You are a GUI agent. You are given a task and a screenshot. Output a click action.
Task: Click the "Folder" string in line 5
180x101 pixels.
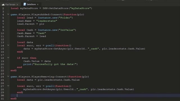tap(65, 18)
